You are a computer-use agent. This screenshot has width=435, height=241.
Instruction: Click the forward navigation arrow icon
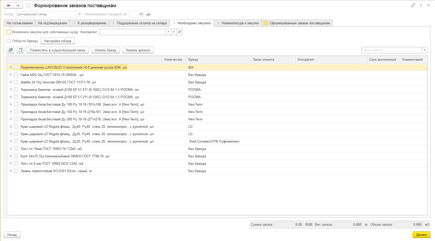pyautogui.click(x=18, y=5)
